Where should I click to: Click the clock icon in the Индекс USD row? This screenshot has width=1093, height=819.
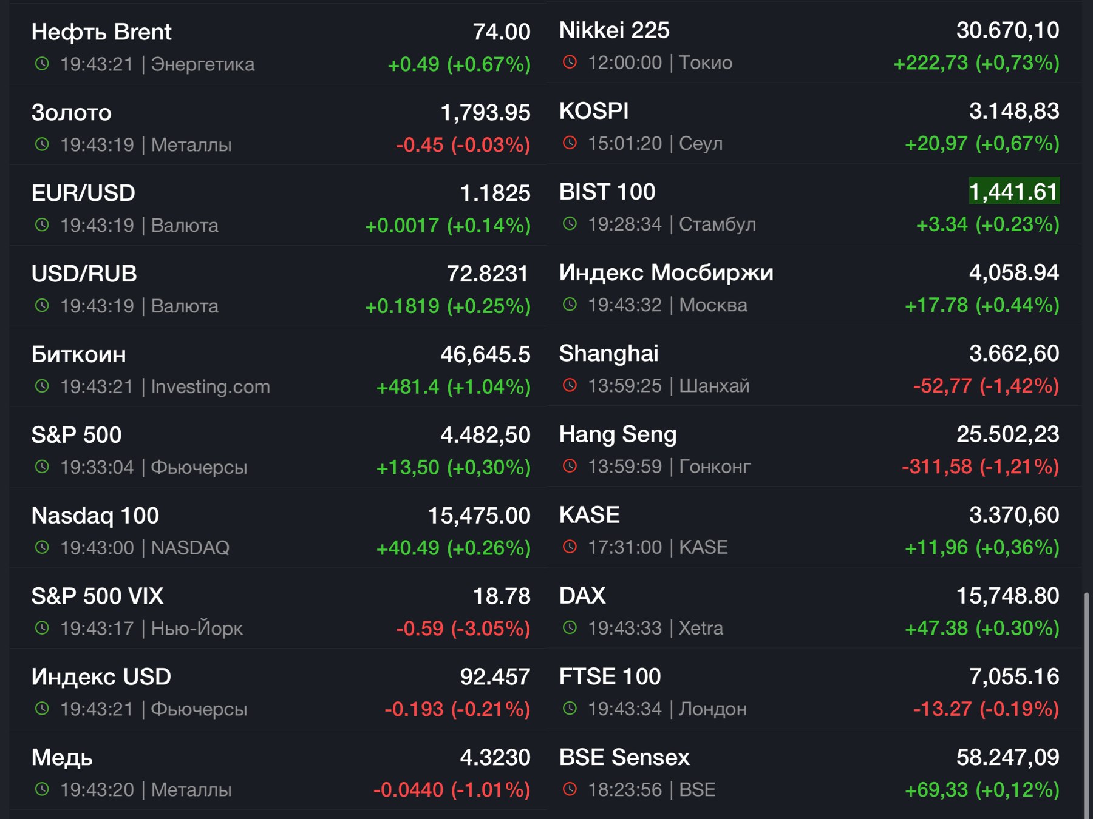coord(42,709)
